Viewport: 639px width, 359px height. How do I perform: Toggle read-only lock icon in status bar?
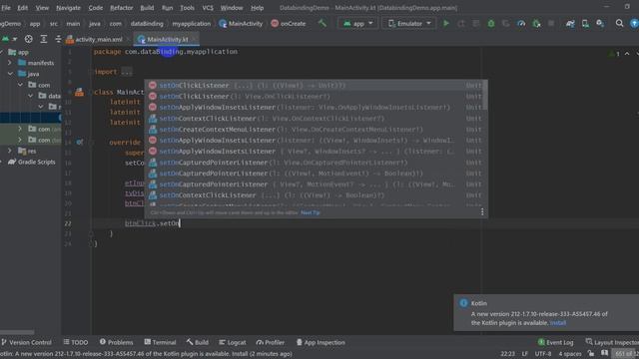[x=591, y=354]
